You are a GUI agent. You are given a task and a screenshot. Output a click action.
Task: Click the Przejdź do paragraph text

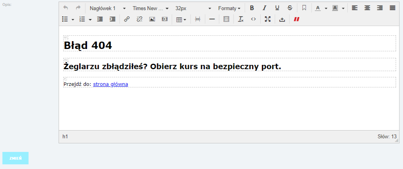(x=78, y=84)
